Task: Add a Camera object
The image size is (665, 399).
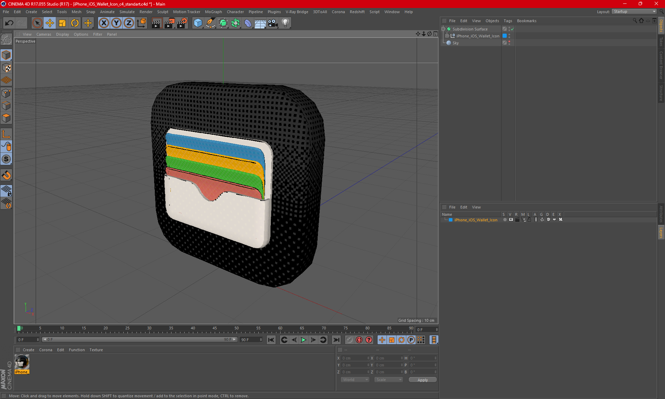Action: 273,23
